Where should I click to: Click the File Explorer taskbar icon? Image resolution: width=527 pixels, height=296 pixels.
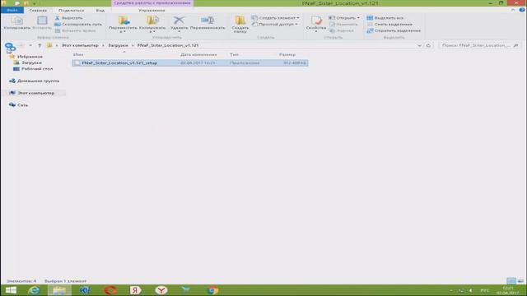tap(59, 290)
